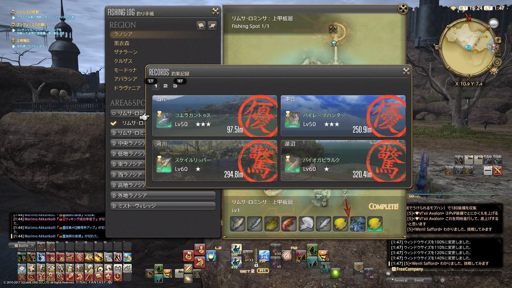Click the minimap zoom-out minus button
The height and width of the screenshot is (288, 512).
click(x=499, y=54)
